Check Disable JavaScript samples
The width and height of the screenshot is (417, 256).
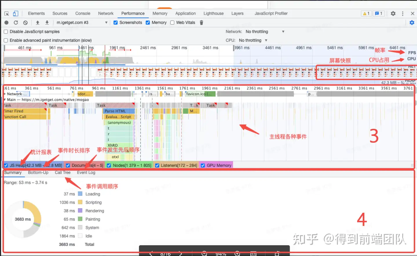(x=6, y=32)
